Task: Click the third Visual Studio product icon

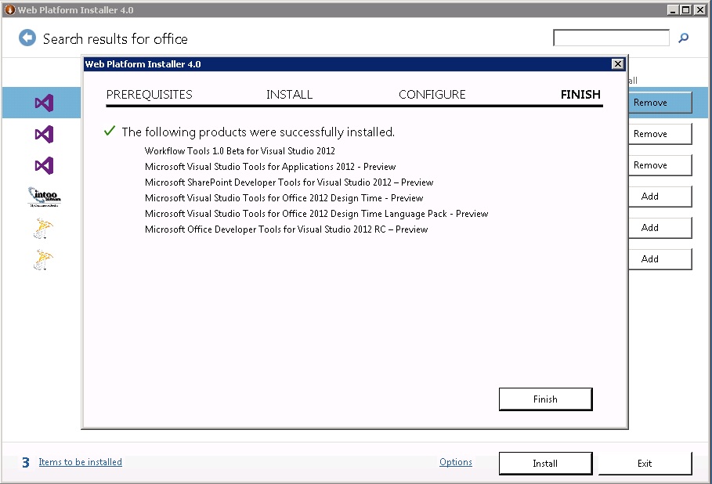Action: 44,165
